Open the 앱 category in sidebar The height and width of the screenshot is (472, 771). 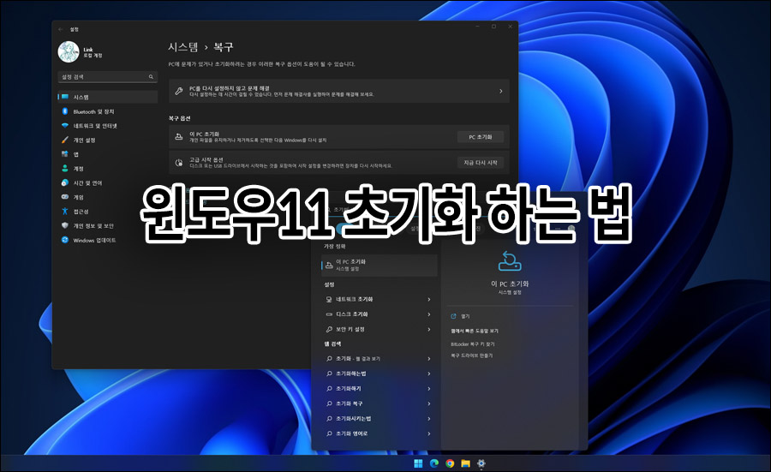point(108,154)
